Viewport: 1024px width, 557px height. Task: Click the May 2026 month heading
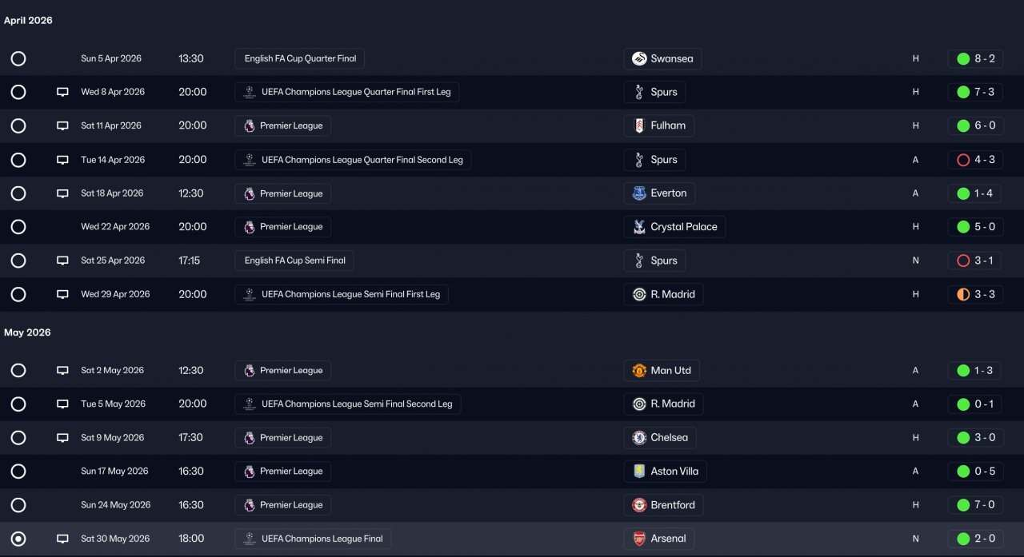[x=27, y=332]
